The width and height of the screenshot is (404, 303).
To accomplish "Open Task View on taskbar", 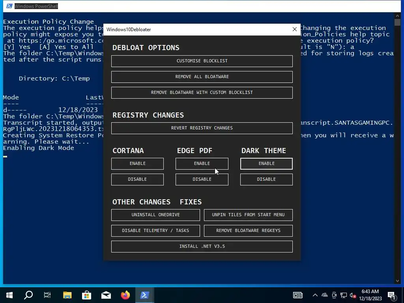I will click(x=47, y=295).
